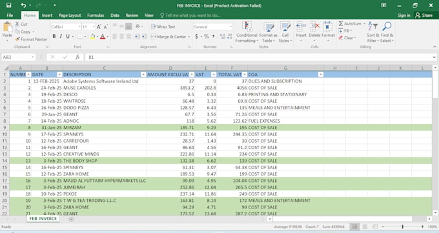Switch to Page Layout view in status bar
Viewport: 439px width, 233px height.
[x=365, y=227]
